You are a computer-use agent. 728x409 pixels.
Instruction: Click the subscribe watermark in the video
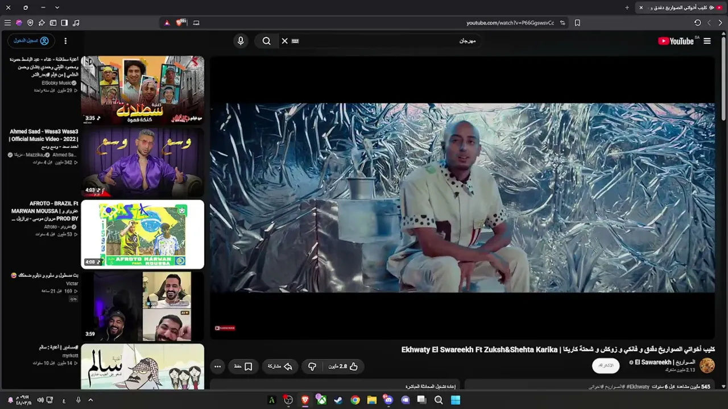(225, 328)
